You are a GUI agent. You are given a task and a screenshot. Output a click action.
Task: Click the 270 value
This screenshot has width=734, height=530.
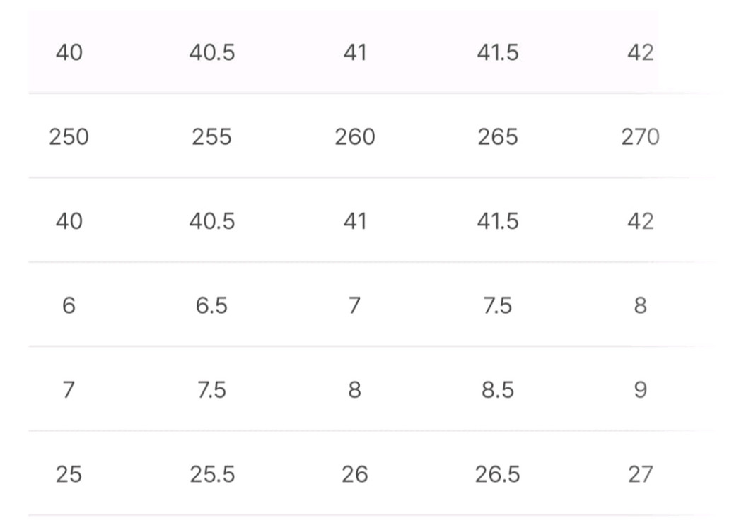640,136
